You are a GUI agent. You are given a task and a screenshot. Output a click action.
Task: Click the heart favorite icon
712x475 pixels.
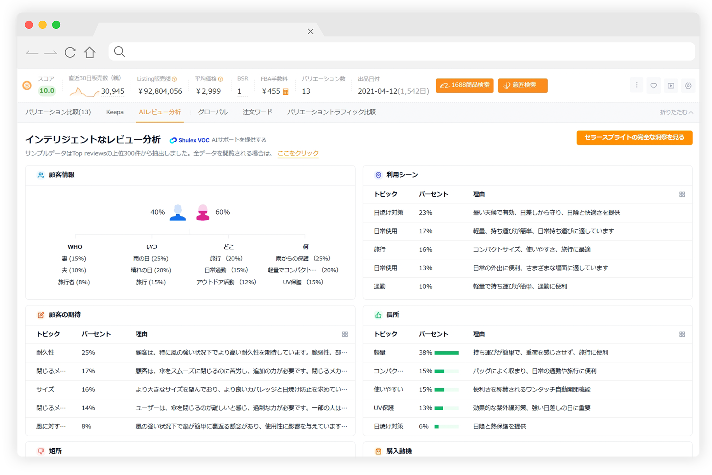(654, 86)
